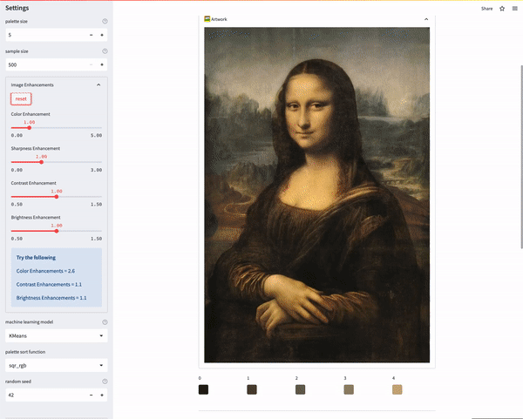The width and height of the screenshot is (523, 419).
Task: Click the random seed input field
Action: [45, 395]
